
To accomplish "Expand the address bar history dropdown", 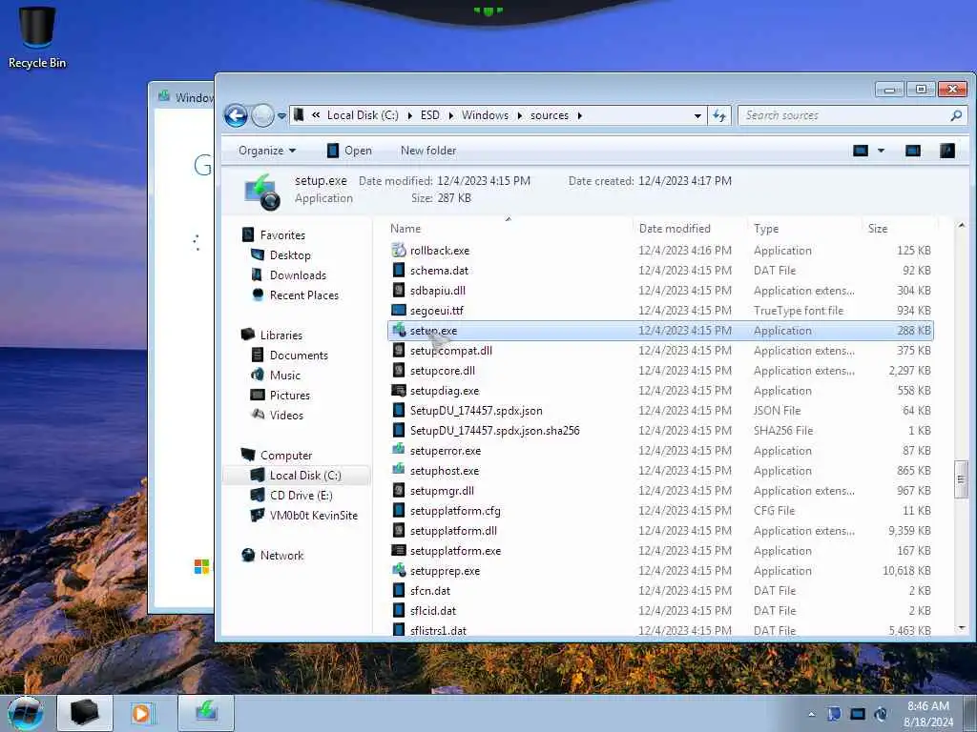I will (x=697, y=115).
